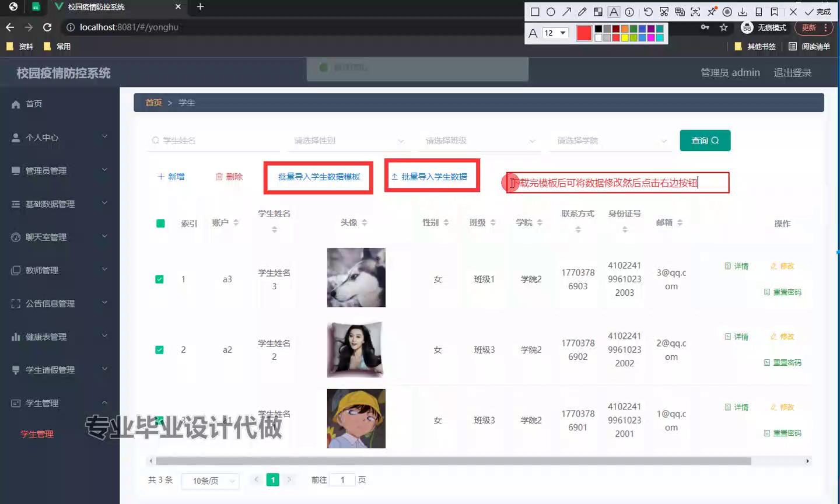The height and width of the screenshot is (504, 840).
Task: Uncheck the row 1 student checkbox
Action: click(x=159, y=279)
